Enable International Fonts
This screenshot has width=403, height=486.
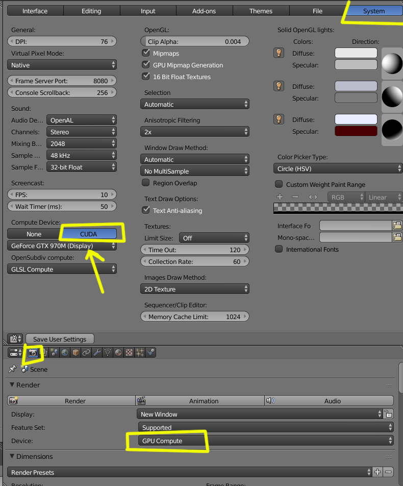279,249
